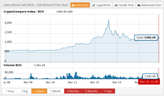The width and height of the screenshot is (164, 96).
Task: Click the 1,500 price axis label
Action: pyautogui.click(x=8, y=32)
